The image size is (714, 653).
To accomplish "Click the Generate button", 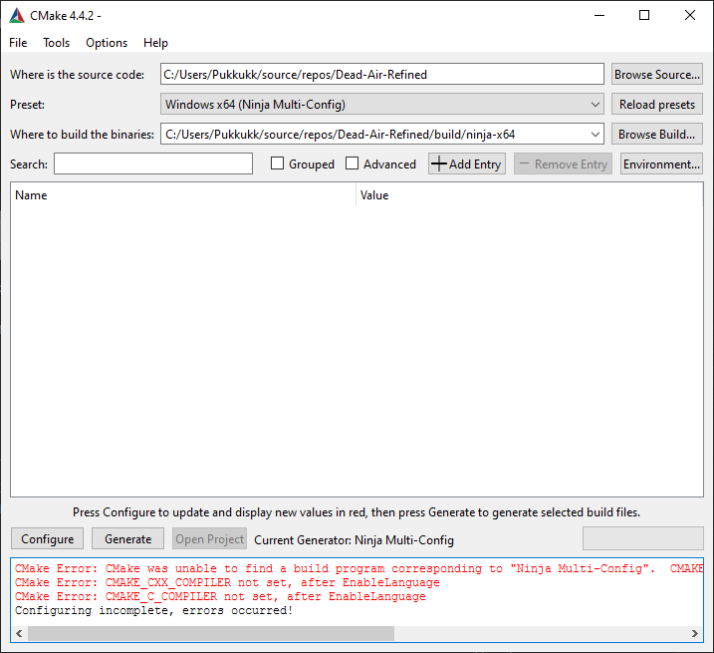I will (x=127, y=539).
